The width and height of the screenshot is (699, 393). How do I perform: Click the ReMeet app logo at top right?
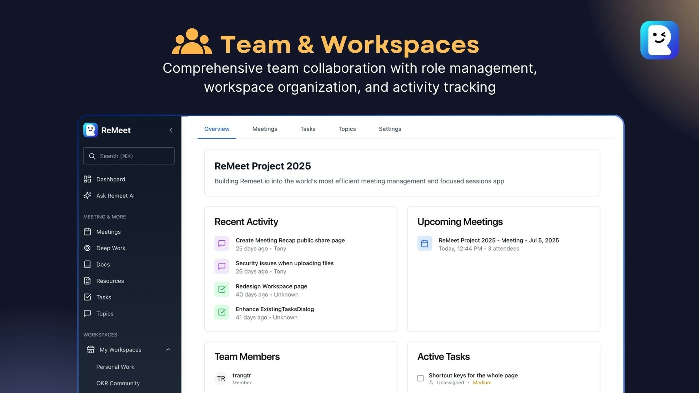tap(659, 40)
